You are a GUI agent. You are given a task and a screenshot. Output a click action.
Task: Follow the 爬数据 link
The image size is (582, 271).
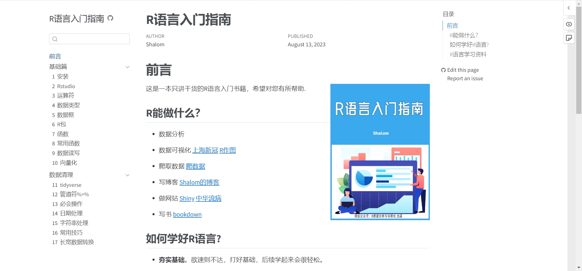(196, 166)
